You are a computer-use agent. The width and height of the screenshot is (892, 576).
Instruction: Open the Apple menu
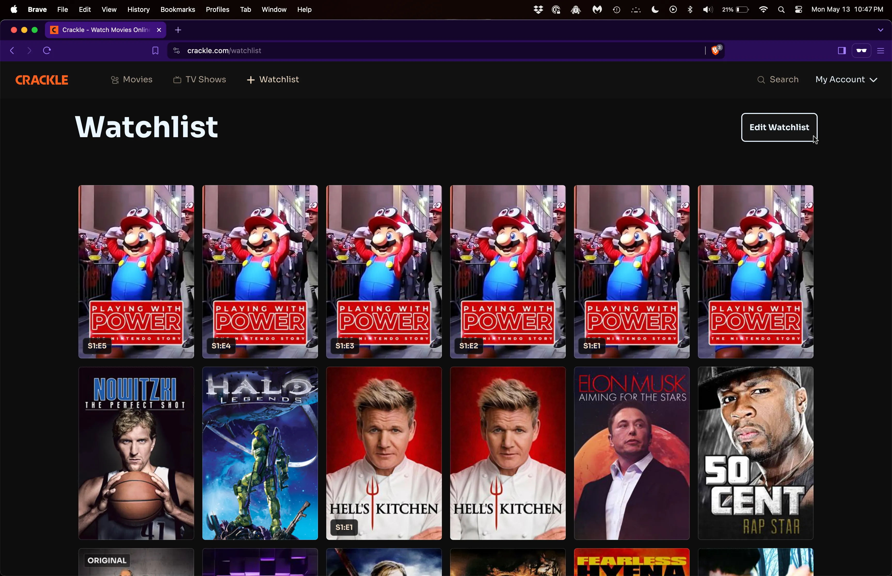tap(14, 9)
